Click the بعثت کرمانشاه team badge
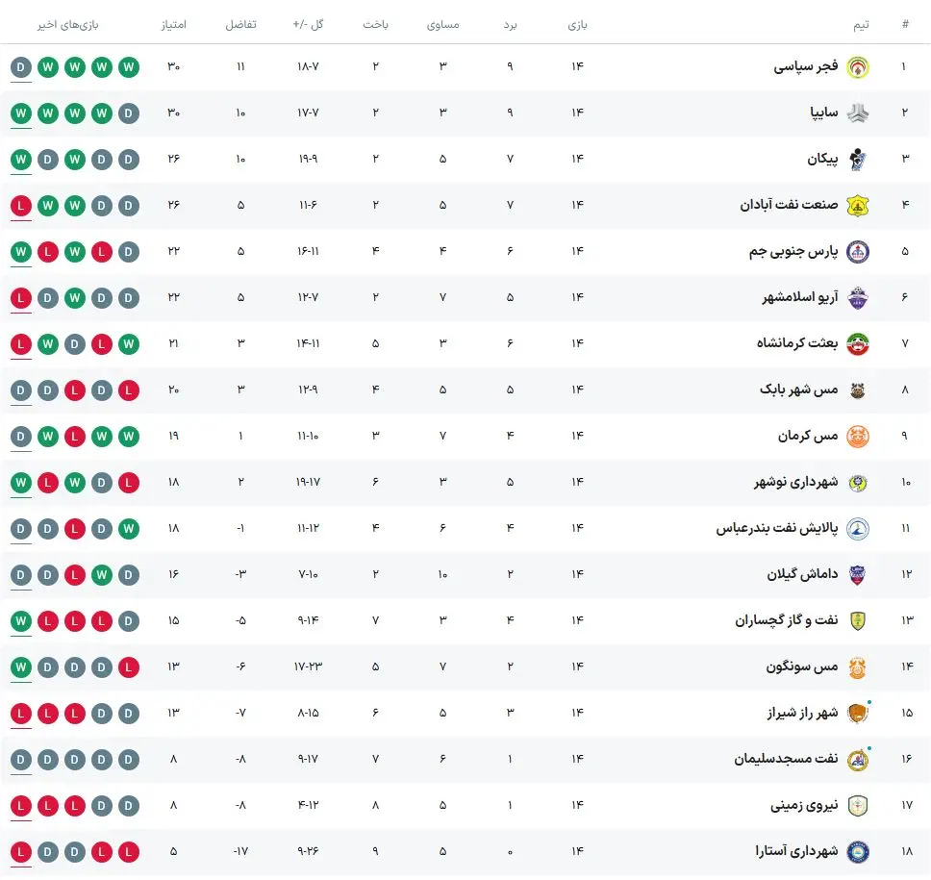 857,344
